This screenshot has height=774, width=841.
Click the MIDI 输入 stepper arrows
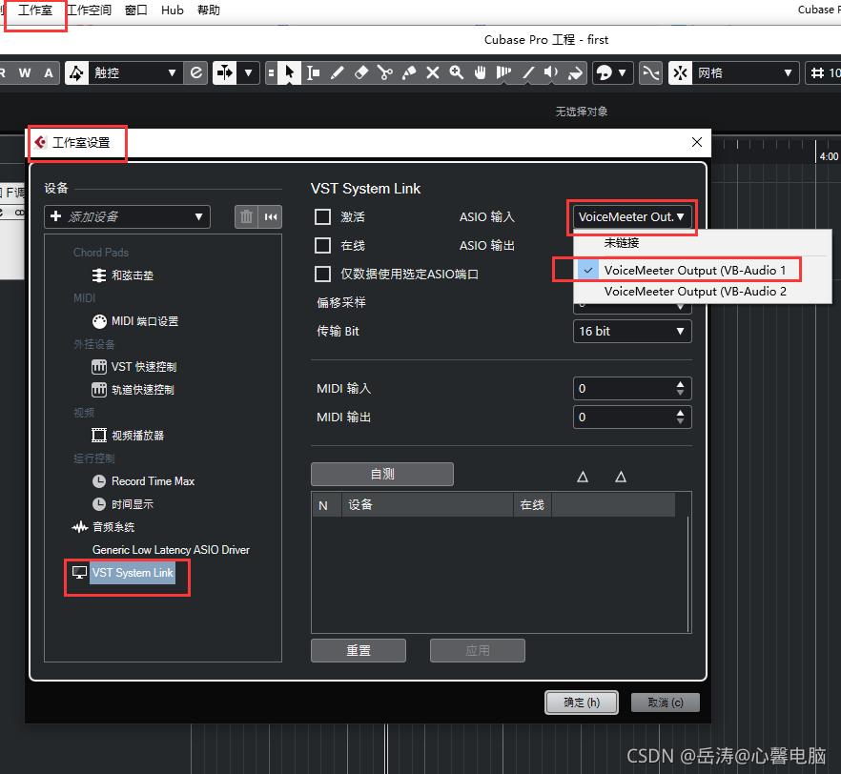(680, 389)
